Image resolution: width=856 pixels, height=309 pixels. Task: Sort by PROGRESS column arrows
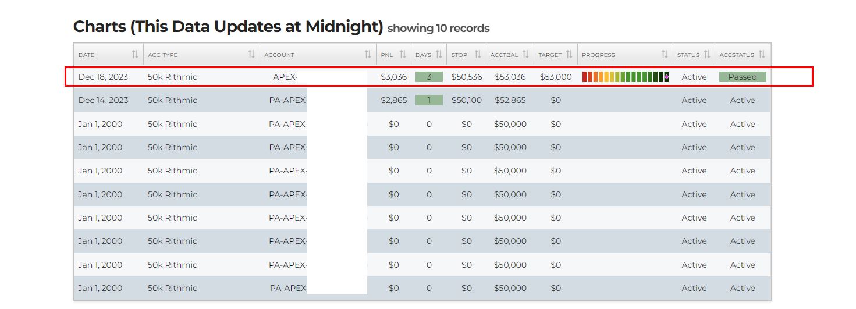point(665,54)
